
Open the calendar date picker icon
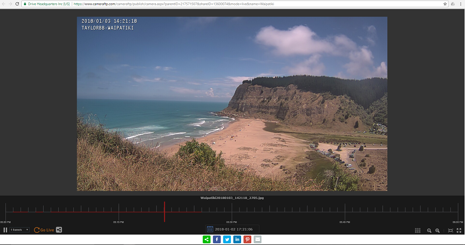coord(210,230)
